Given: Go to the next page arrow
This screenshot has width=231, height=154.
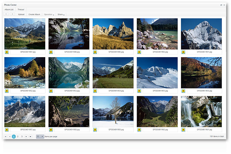Looking at the screenshot, I should pyautogui.click(x=26, y=137).
